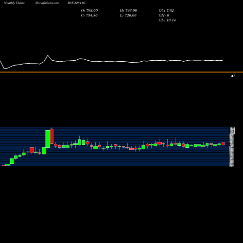Image resolution: width=243 pixels, height=243 pixels.
Task: Click the 'BSE 523116' symbol label
Action: coord(76,3)
